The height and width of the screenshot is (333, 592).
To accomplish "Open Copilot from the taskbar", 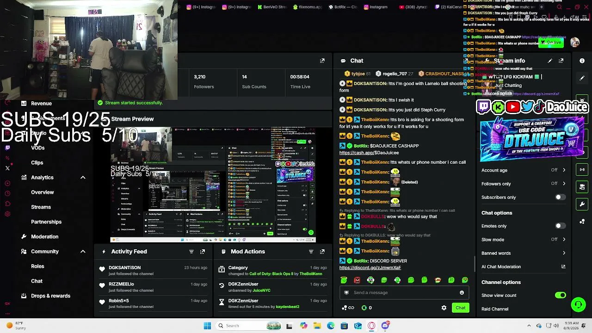I will tap(303, 326).
